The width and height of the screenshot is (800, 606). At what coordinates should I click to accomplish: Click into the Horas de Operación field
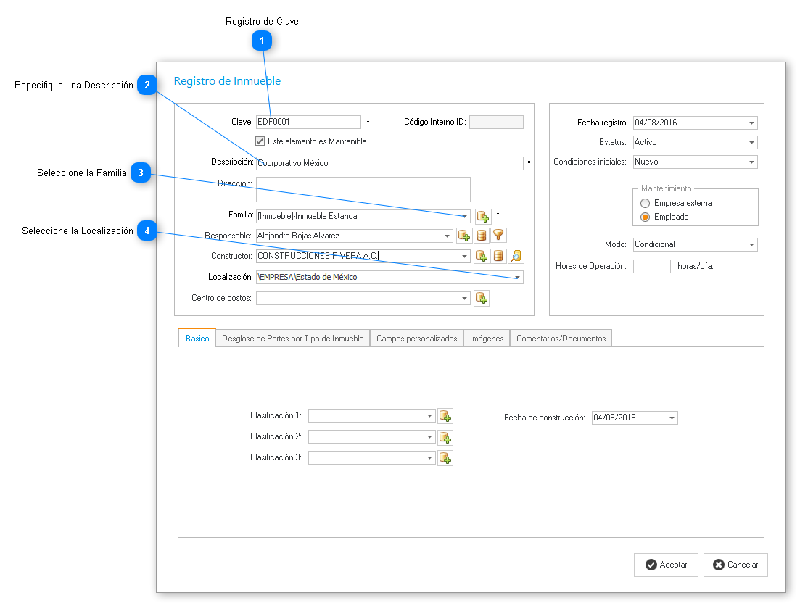click(x=651, y=266)
